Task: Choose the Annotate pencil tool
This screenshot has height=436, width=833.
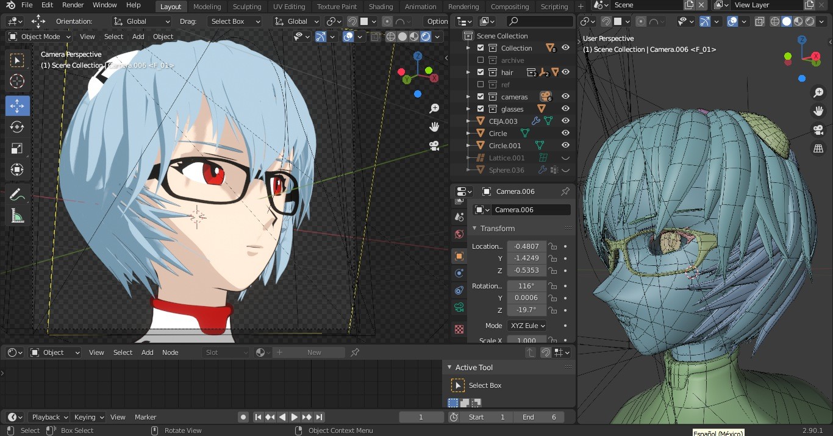Action: click(17, 195)
